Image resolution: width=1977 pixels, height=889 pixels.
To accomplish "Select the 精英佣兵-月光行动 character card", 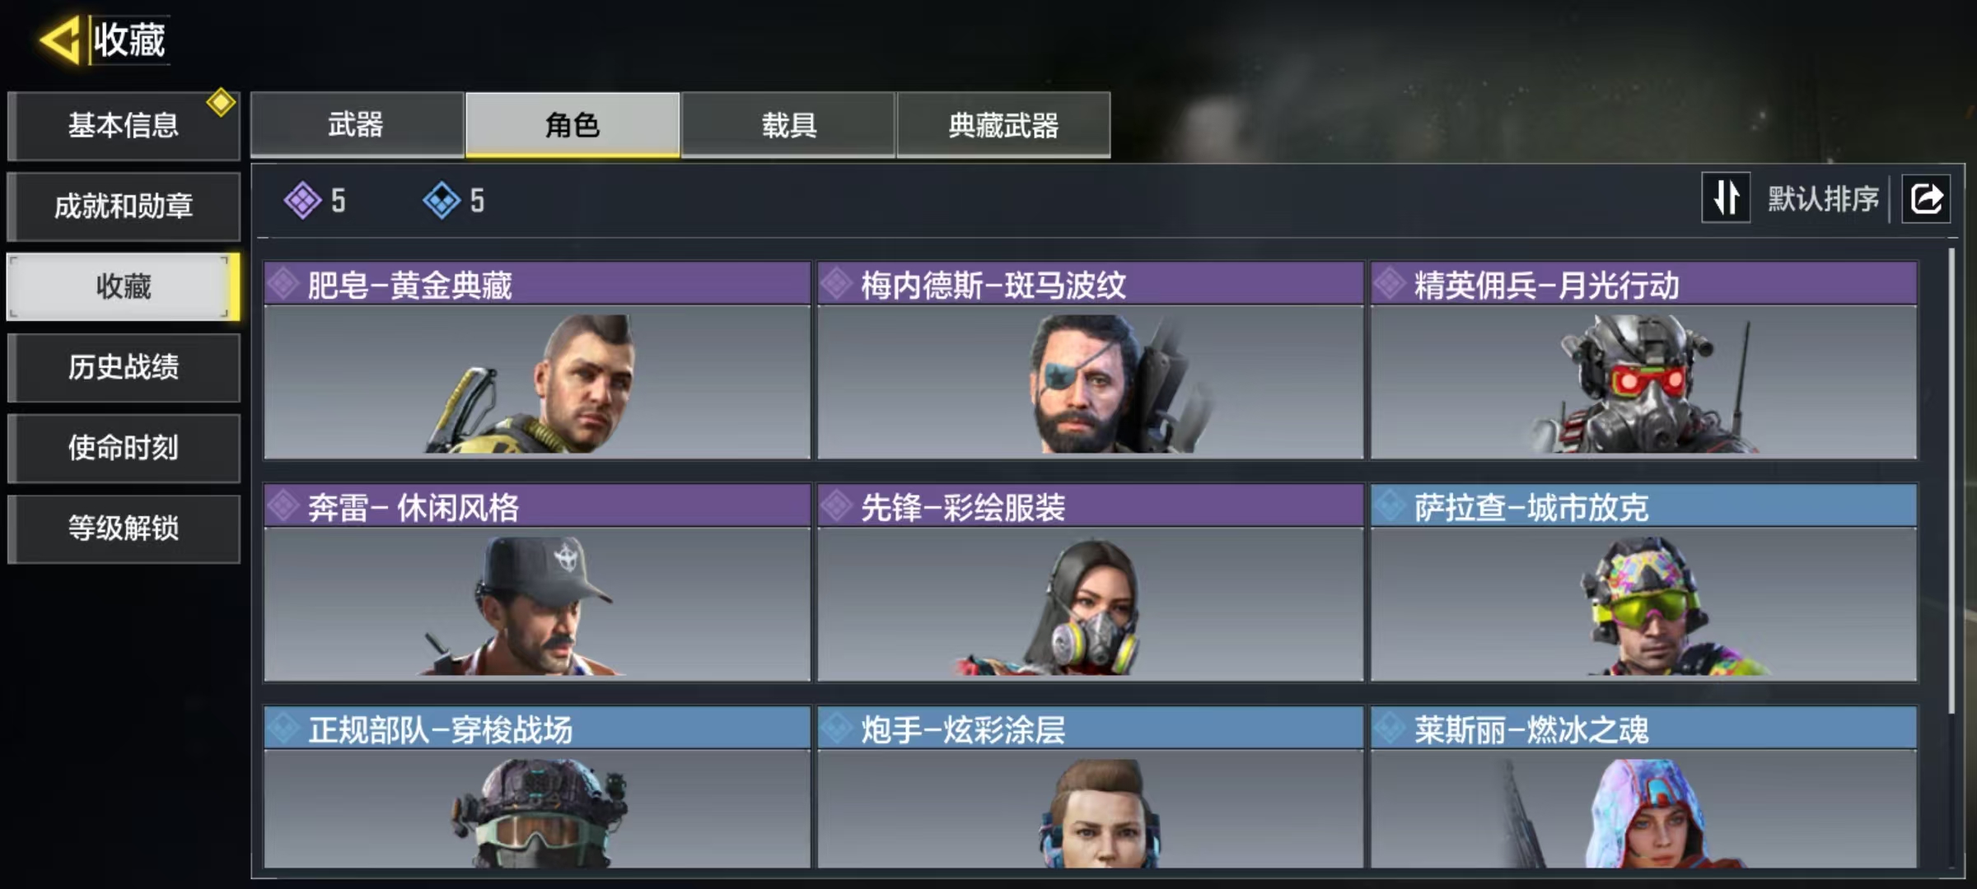I will tap(1643, 361).
